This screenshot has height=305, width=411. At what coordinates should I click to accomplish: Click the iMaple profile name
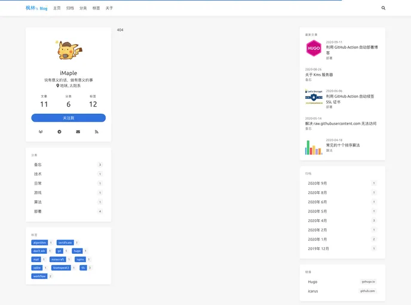coord(69,73)
